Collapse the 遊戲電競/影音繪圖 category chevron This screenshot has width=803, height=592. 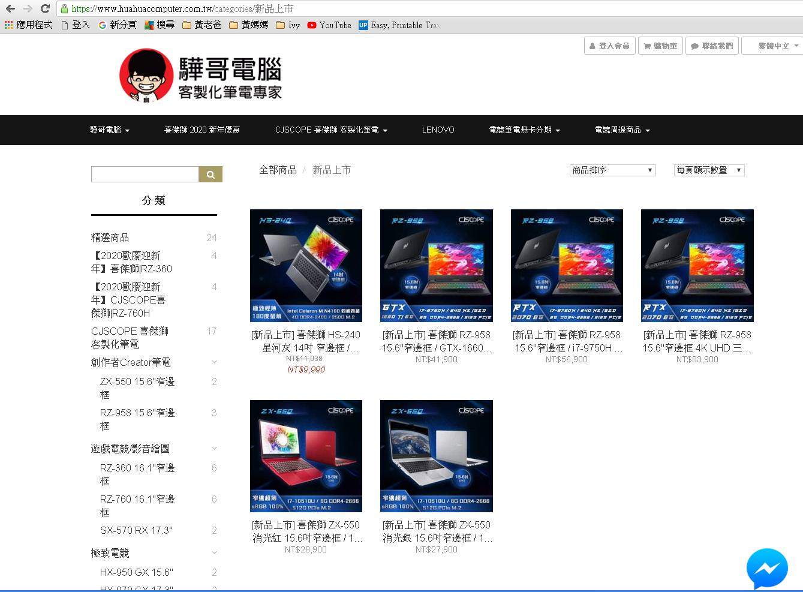click(214, 449)
